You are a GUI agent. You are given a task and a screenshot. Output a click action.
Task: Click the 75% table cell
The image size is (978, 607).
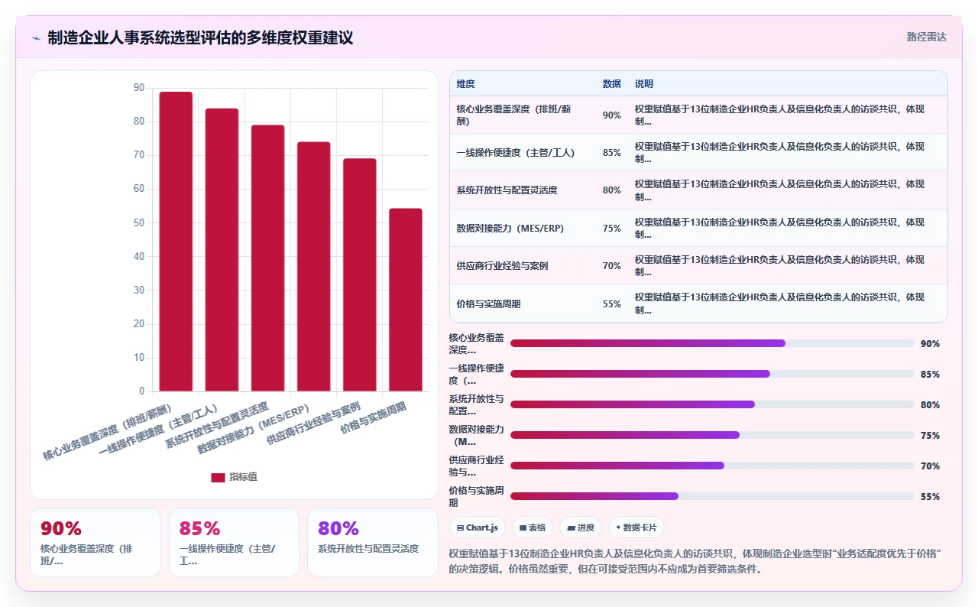[x=611, y=229]
